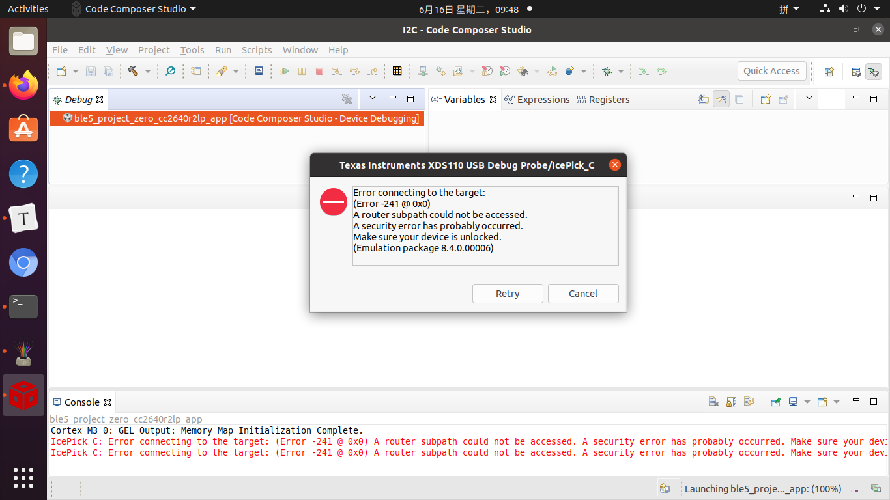Click the Connect Target toolbar icon
The height and width of the screenshot is (500, 890).
pyautogui.click(x=423, y=71)
